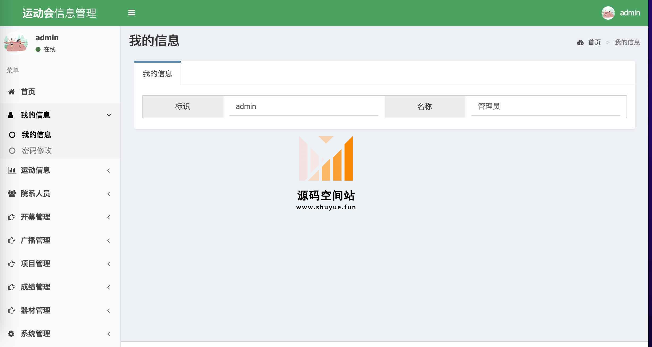Open the 器材管理 menu label
Viewport: 652px width, 347px height.
pyautogui.click(x=36, y=310)
